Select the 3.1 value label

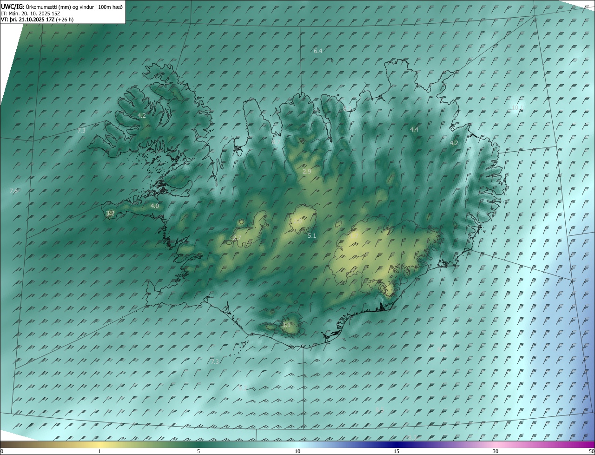[x=286, y=325]
